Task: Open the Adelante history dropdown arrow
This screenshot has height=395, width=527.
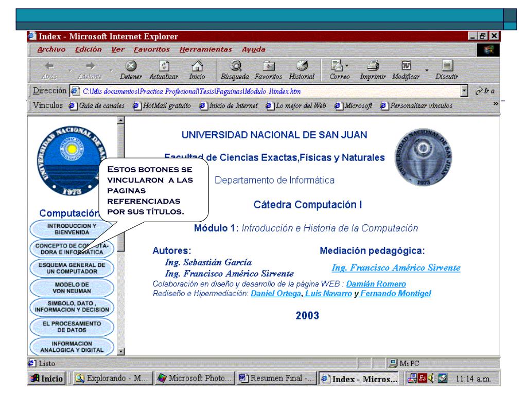Action: 111,70
